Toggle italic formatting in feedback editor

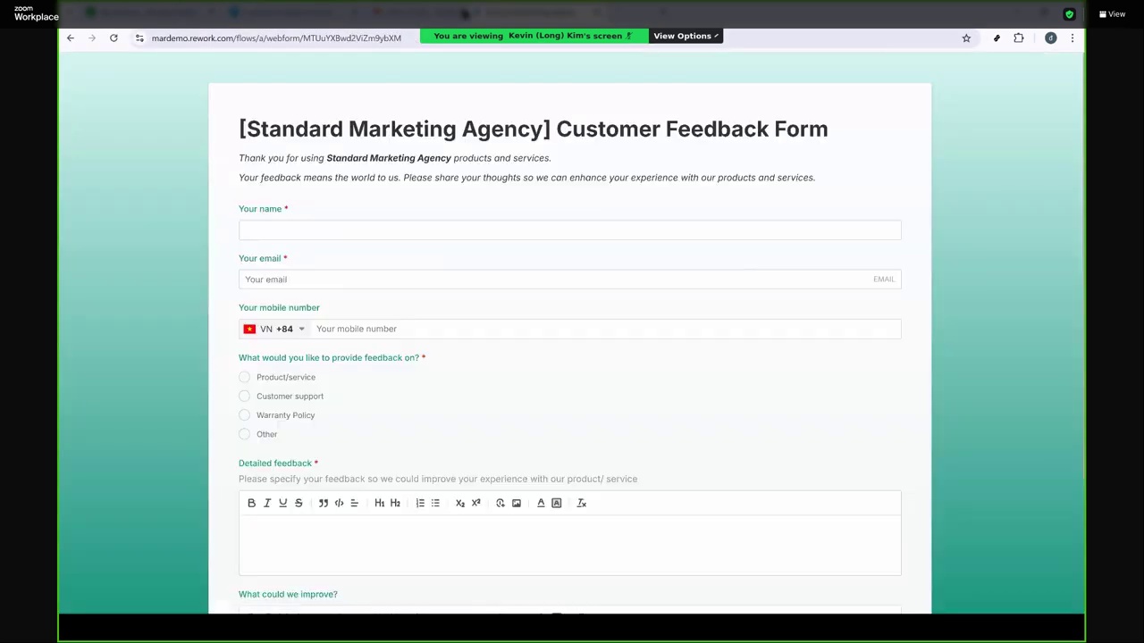tap(266, 503)
